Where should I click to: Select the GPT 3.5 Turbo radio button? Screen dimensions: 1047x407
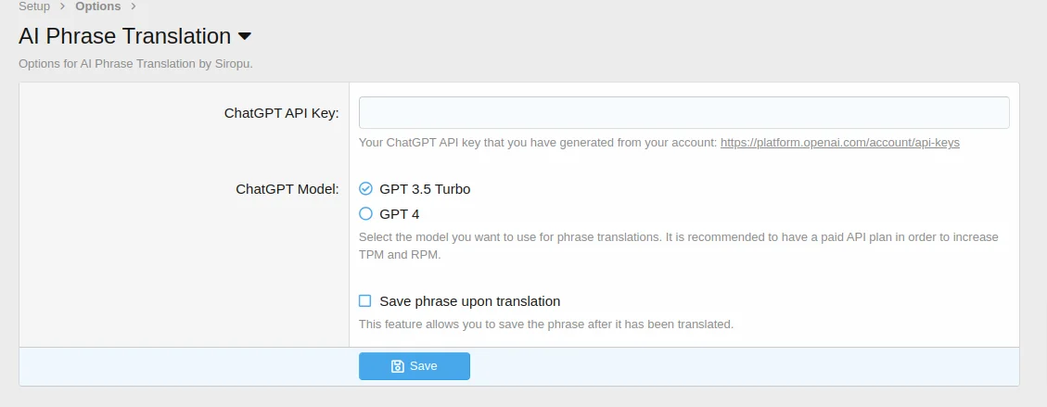coord(365,189)
